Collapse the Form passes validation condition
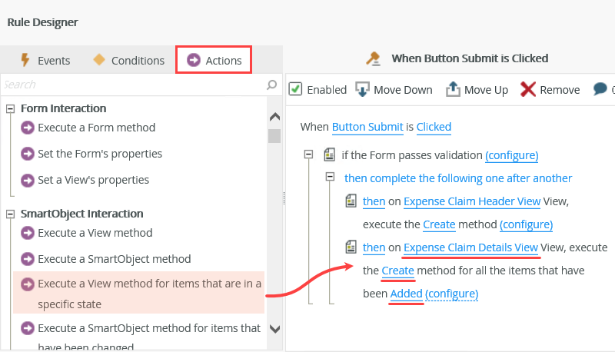Image resolution: width=615 pixels, height=352 pixels. pos(309,154)
